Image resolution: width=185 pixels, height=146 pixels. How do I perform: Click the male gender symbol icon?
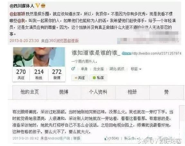tap(73, 69)
